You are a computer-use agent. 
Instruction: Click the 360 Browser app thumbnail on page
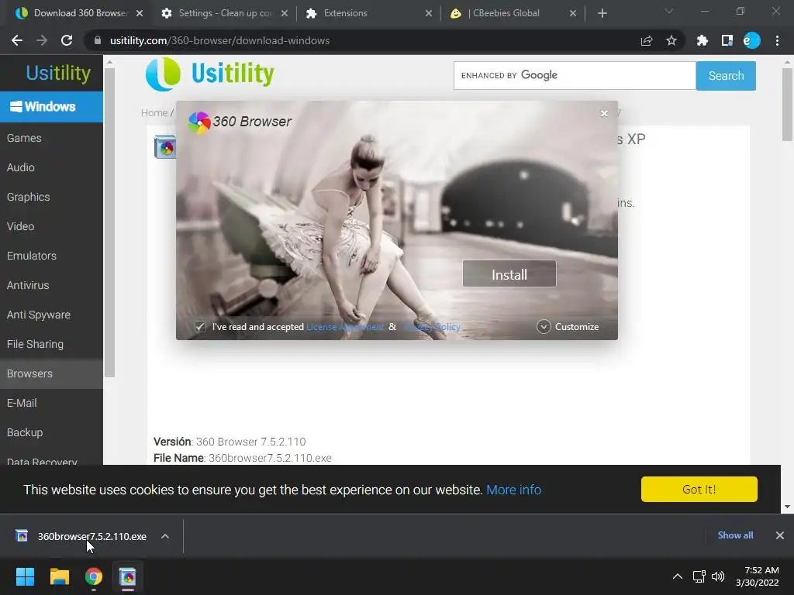tap(165, 147)
